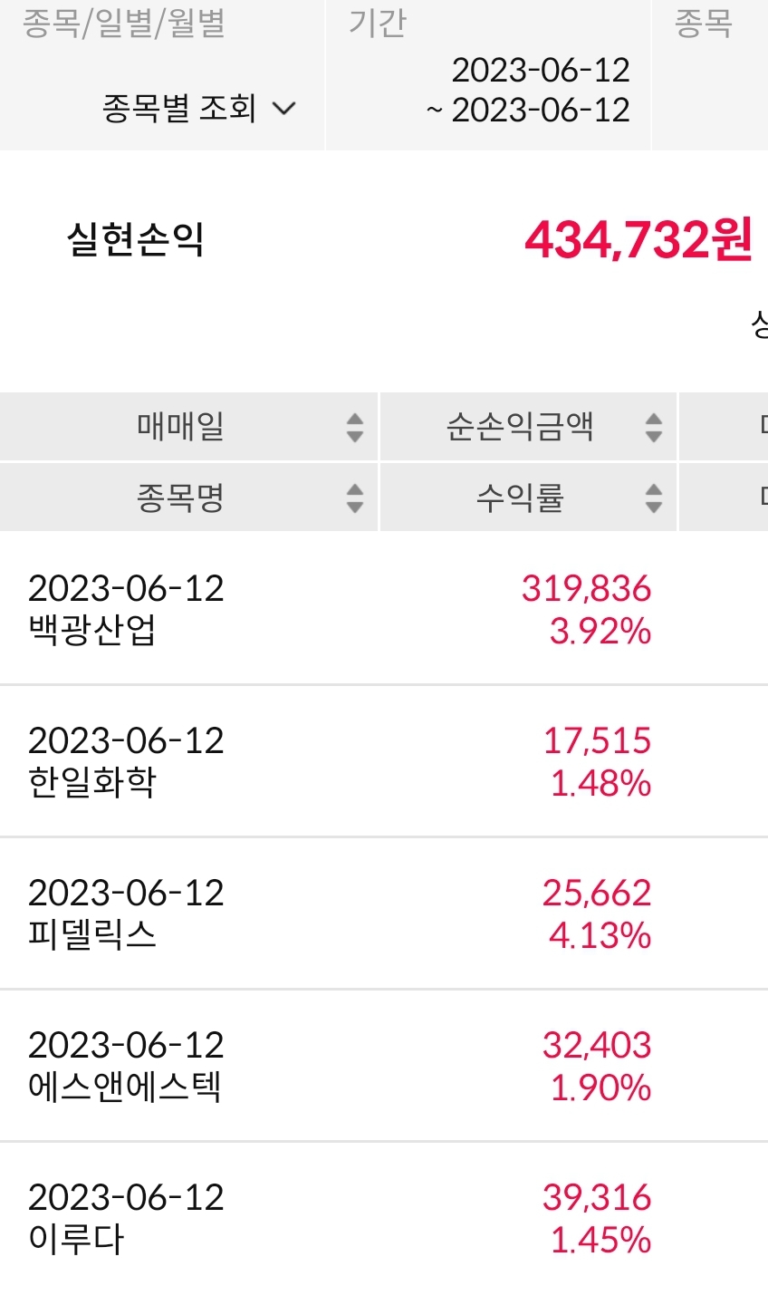The height and width of the screenshot is (1305, 768).
Task: Sort by 수익률 using its sort arrows
Action: click(x=653, y=498)
